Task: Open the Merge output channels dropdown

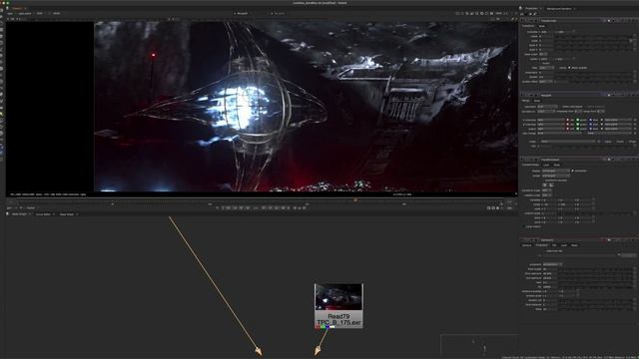Action: click(x=550, y=129)
